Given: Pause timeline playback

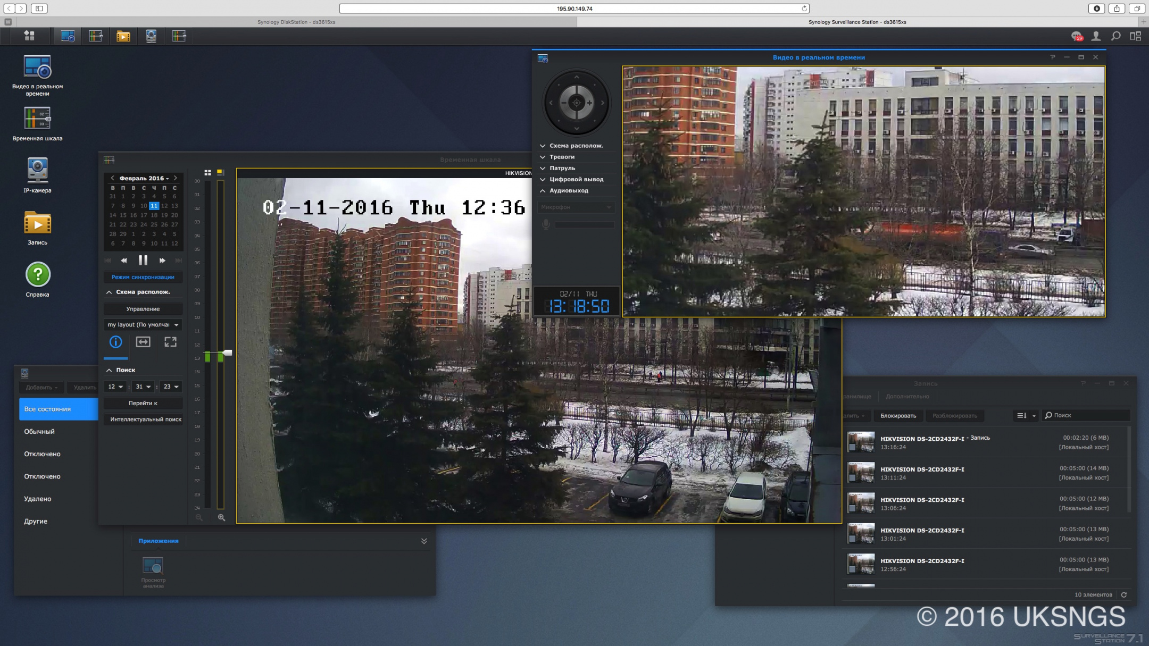Looking at the screenshot, I should (143, 260).
